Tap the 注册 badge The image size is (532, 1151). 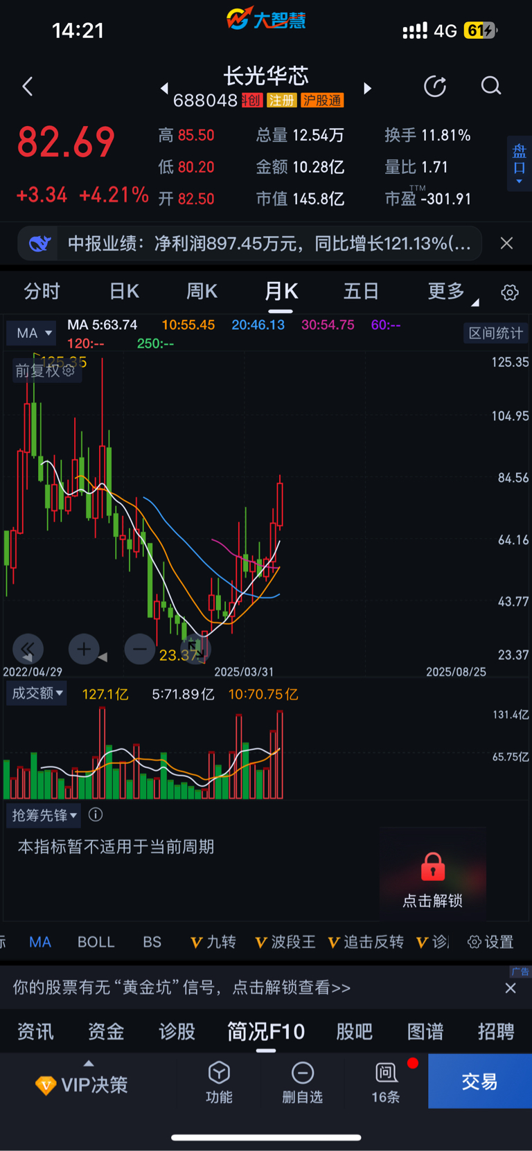tap(281, 100)
